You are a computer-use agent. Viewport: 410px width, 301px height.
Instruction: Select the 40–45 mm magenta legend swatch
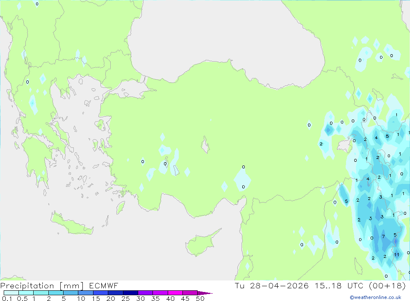click(175, 293)
